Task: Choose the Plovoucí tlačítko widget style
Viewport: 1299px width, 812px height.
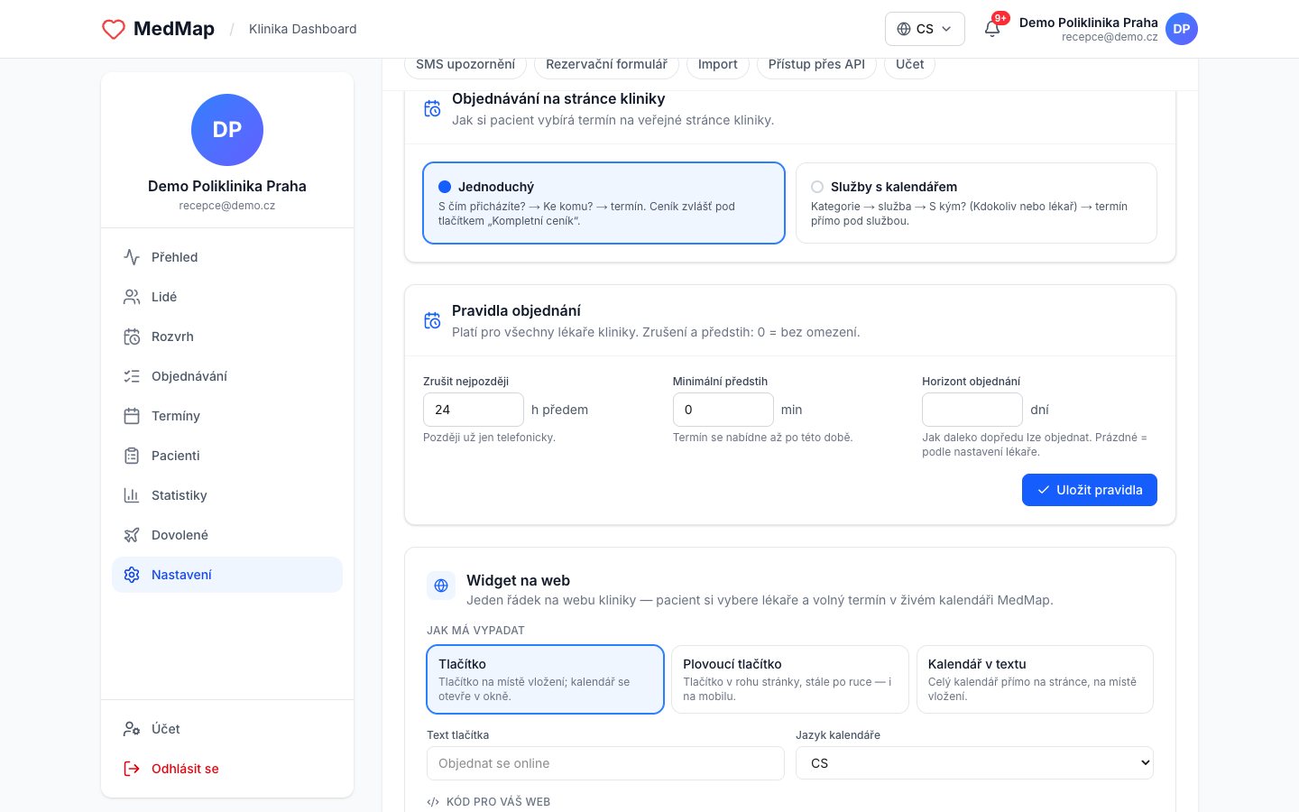Action: pos(790,679)
